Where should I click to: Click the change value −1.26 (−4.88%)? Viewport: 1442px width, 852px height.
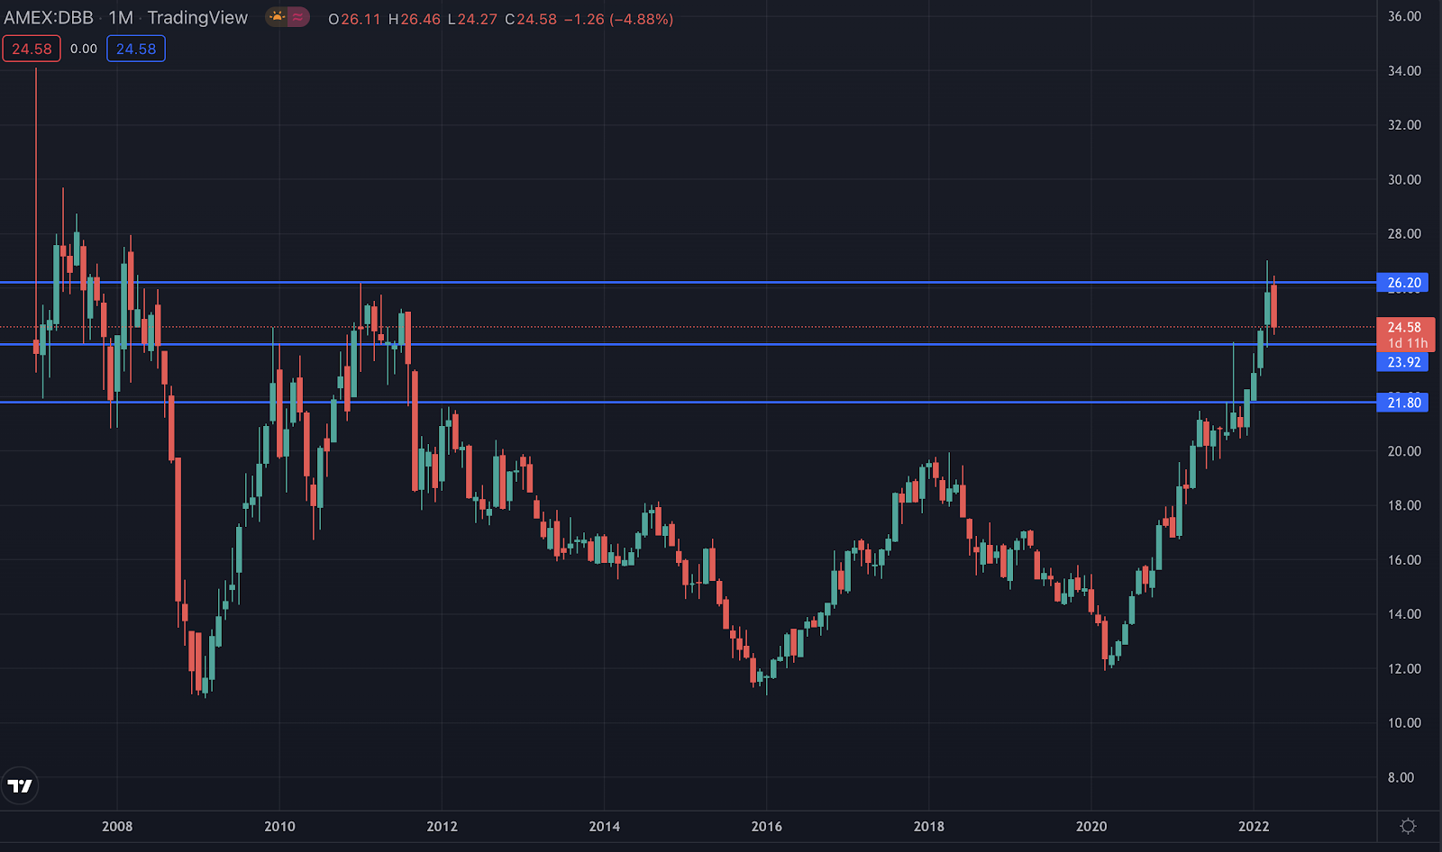(x=618, y=19)
